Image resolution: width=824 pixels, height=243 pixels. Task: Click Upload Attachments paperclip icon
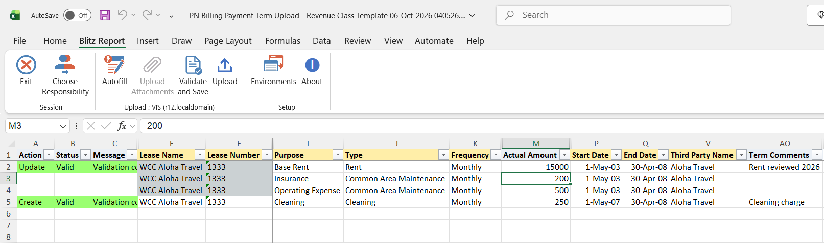[152, 65]
